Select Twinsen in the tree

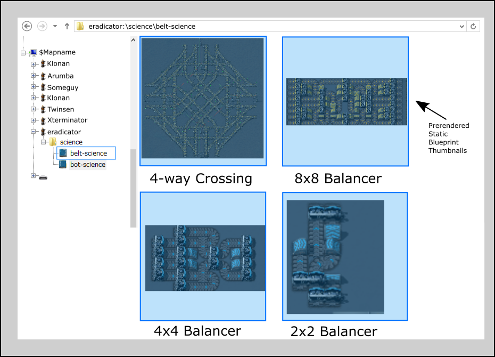click(x=61, y=109)
